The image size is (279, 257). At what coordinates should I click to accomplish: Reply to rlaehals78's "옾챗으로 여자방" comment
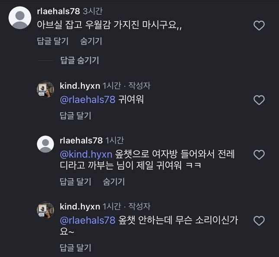(75, 182)
